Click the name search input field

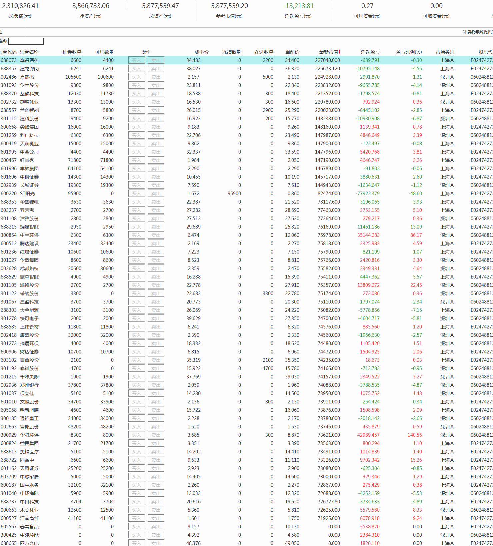pos(26,41)
